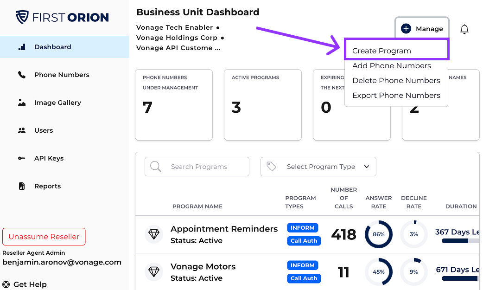This screenshot has height=290, width=483.
Task: Click the 671 Days duration progress bar
Action: click(x=460, y=278)
